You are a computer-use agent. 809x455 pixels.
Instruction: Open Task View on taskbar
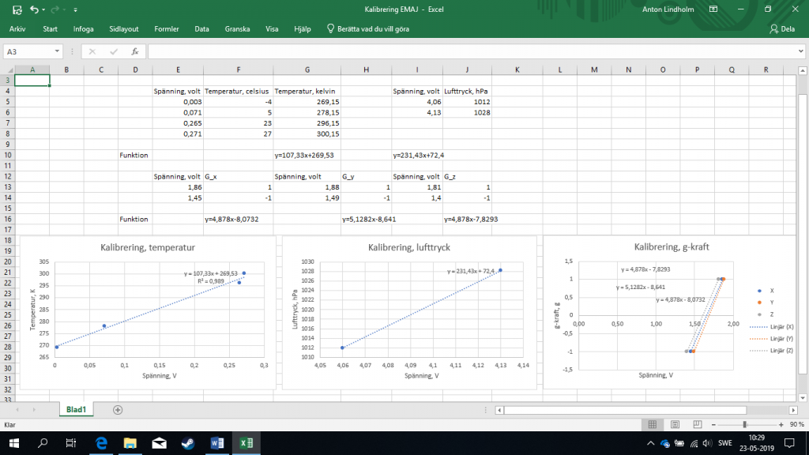(70, 443)
